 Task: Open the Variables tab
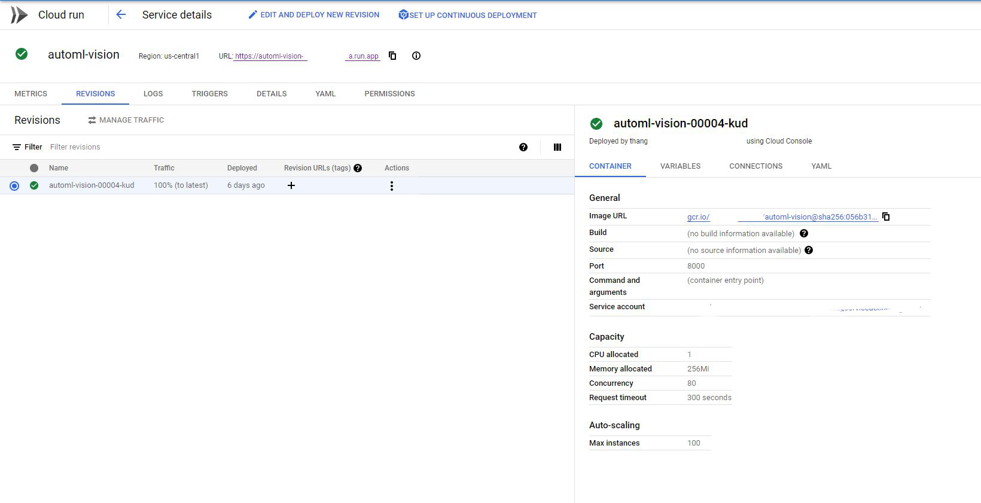coord(680,166)
